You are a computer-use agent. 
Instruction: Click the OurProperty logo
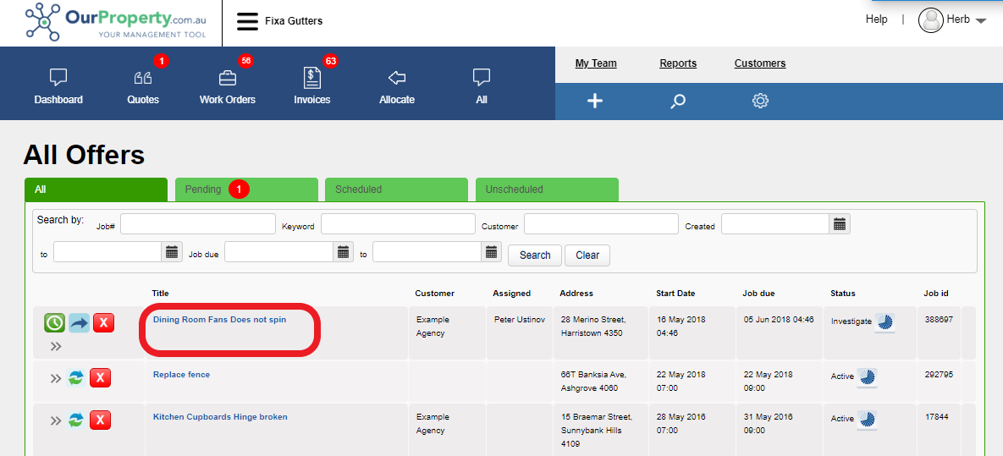116,20
